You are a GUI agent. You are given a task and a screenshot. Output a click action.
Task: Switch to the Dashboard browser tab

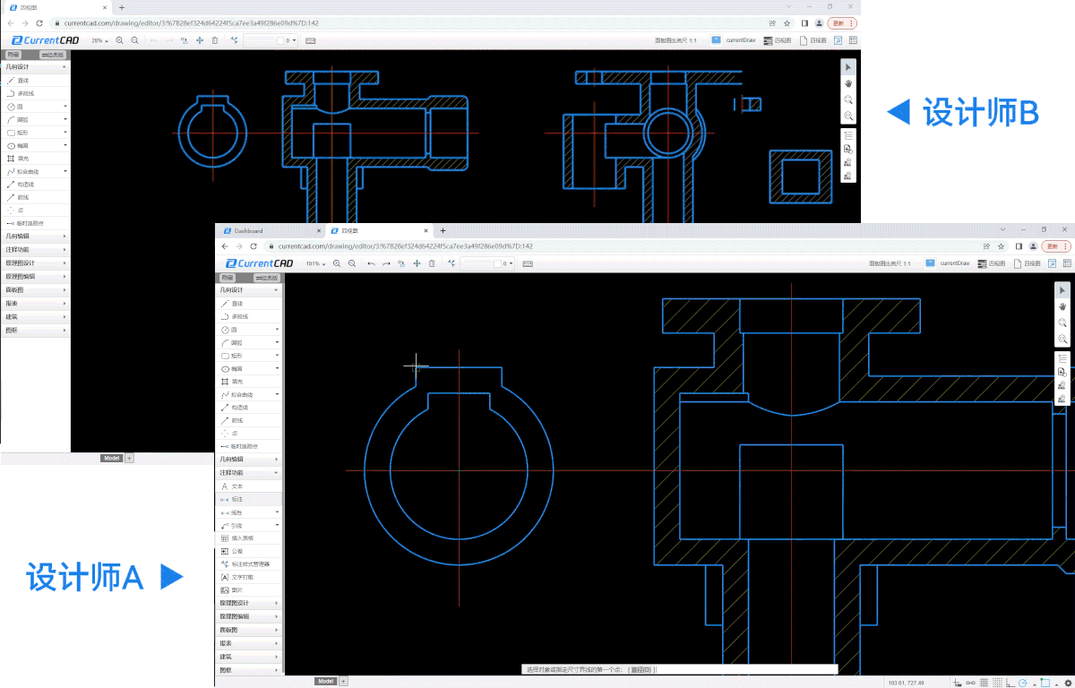[248, 230]
